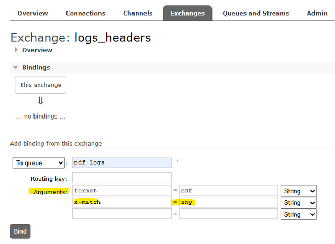
Task: Click the x-match argument key field
Action: [x=121, y=202]
